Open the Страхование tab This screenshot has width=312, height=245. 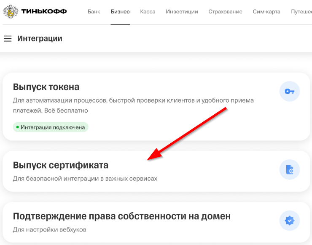(225, 12)
